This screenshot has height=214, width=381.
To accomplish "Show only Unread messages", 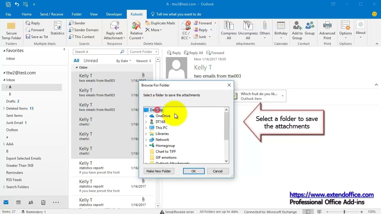I will (x=90, y=61).
